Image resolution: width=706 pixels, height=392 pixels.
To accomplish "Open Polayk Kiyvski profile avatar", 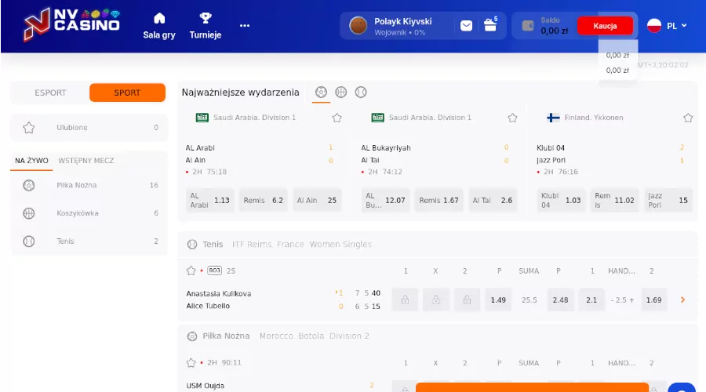I will coord(358,26).
